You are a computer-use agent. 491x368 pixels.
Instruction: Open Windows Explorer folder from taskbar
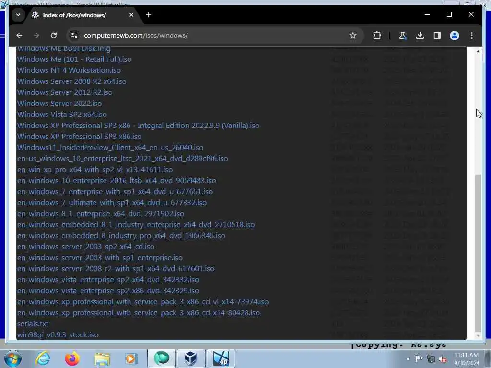coord(102,358)
